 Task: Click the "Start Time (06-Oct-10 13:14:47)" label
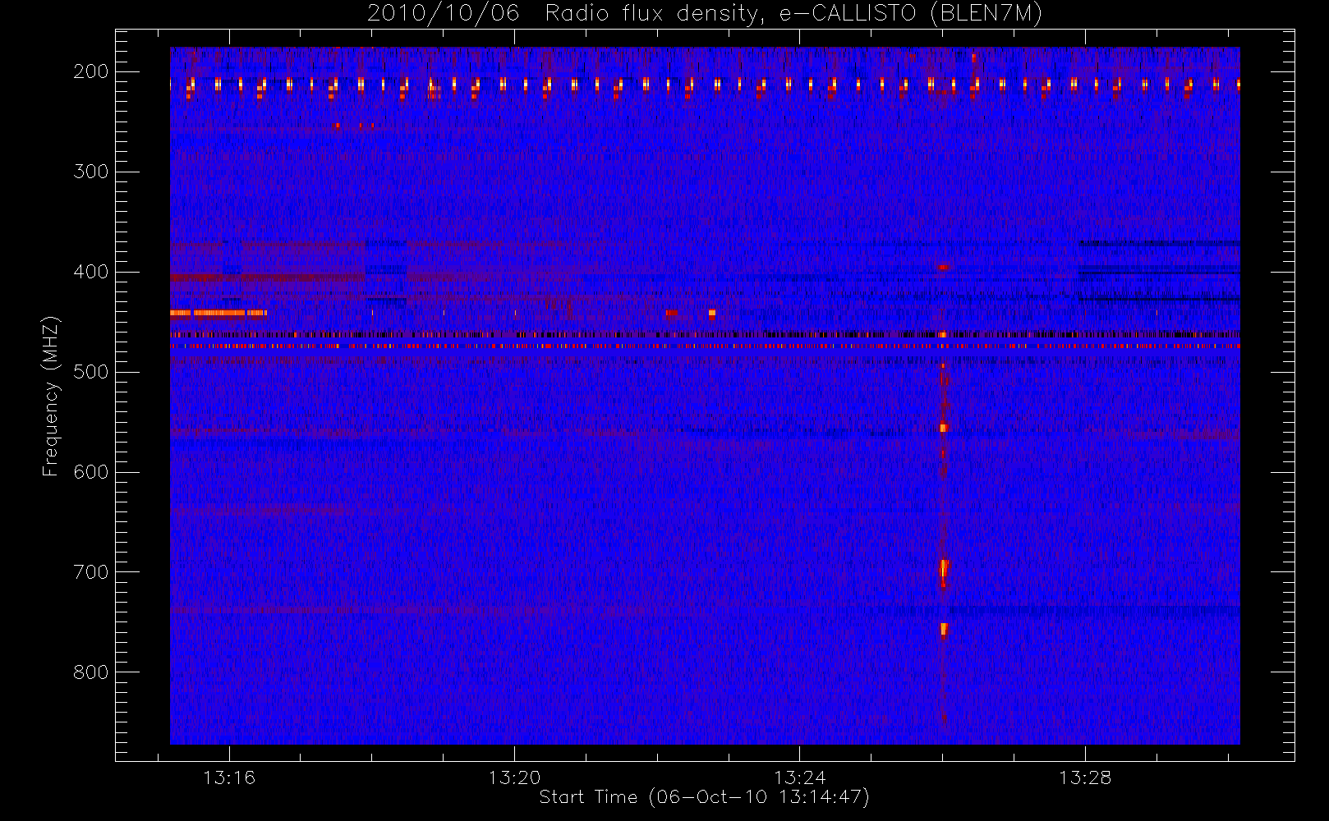point(704,797)
